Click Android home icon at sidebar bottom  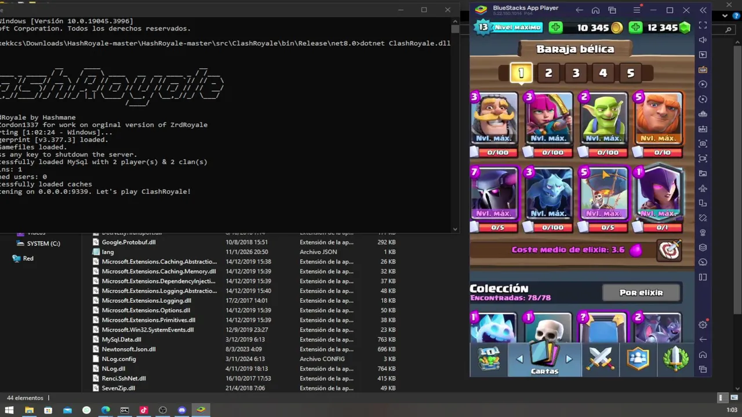click(x=703, y=354)
